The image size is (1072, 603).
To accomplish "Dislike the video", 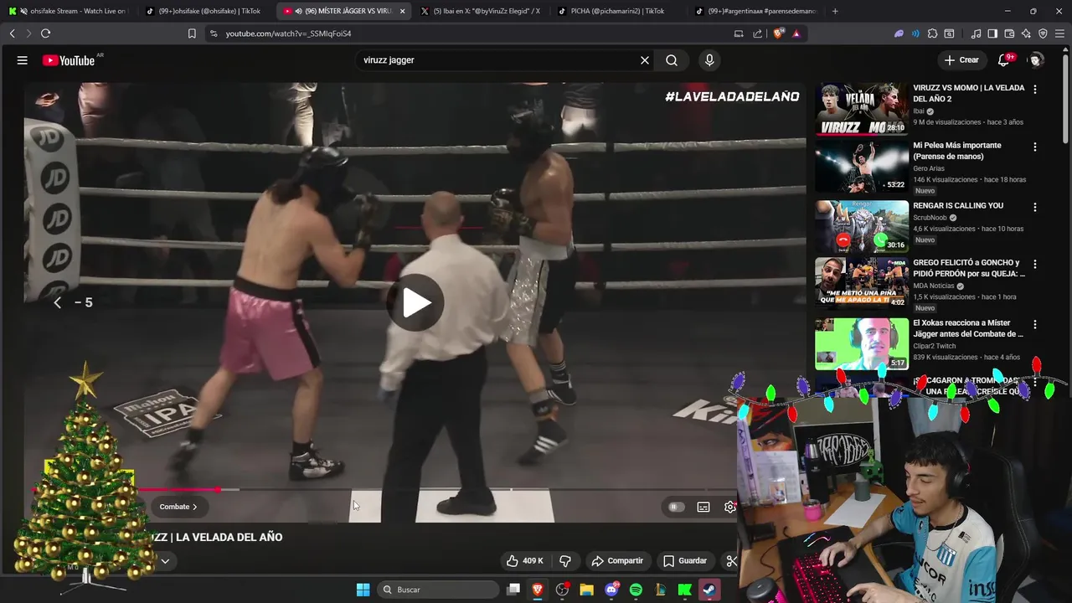I will tap(565, 561).
